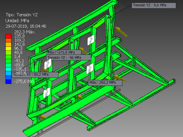This screenshot has width=183, height=137.
Task: Click the date stamp 29-07-2019, 16:04:46
Action: [26, 26]
